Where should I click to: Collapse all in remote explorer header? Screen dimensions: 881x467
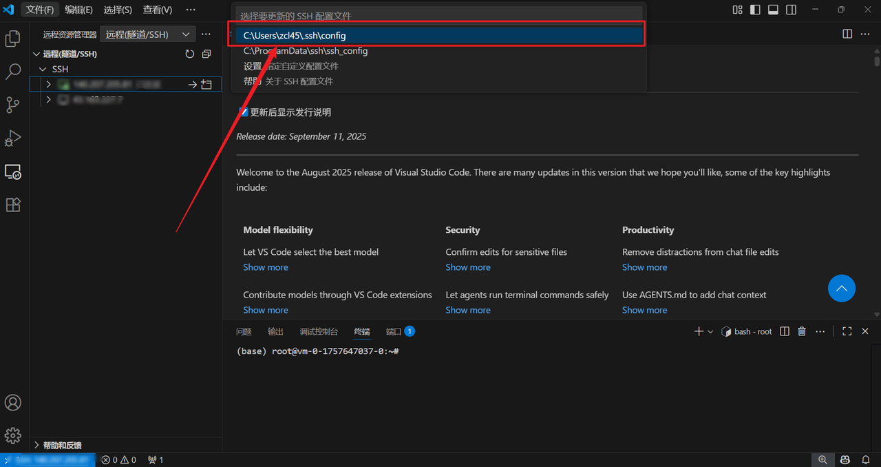click(x=206, y=54)
